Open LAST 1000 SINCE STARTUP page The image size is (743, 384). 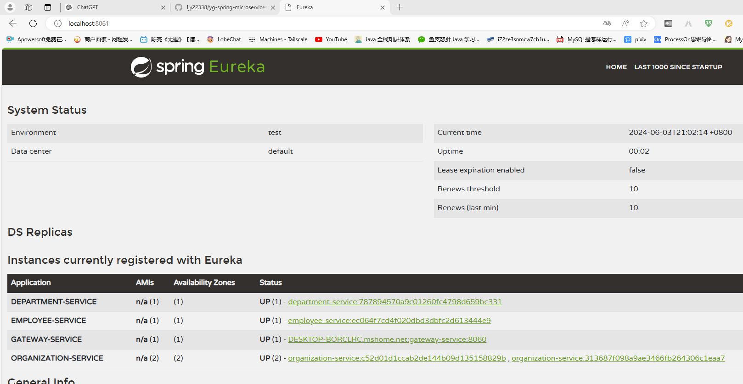(x=678, y=67)
